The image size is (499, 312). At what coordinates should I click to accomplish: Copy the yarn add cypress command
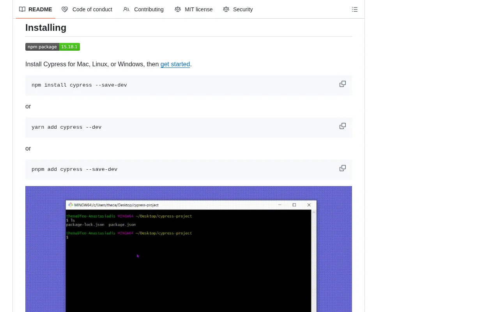(x=343, y=126)
